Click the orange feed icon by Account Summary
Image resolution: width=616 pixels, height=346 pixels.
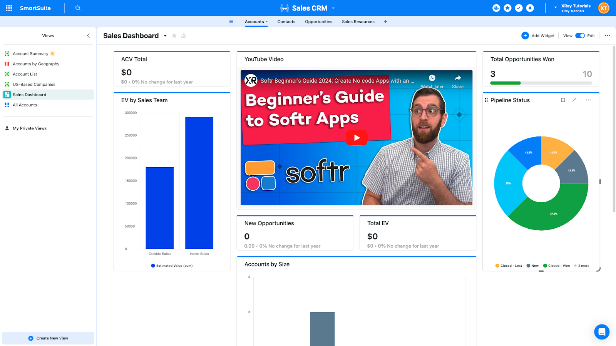tap(53, 54)
